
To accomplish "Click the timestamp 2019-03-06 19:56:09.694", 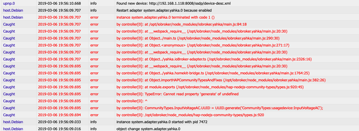I will tap(59, 115).
